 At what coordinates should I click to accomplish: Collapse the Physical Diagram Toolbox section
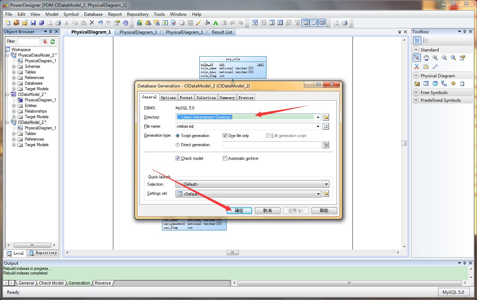pyautogui.click(x=416, y=76)
